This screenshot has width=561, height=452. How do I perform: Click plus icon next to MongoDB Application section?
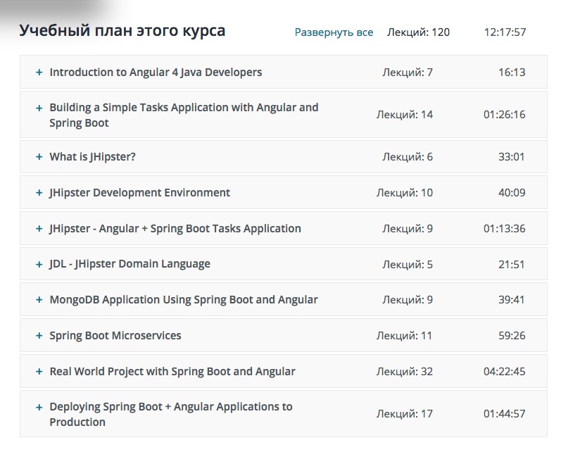point(39,300)
